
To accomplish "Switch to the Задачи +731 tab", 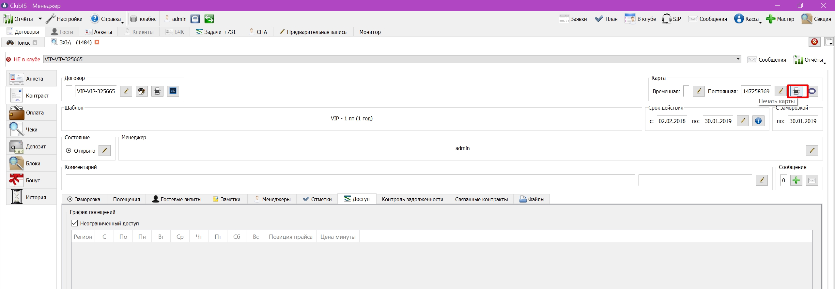I will click(216, 32).
